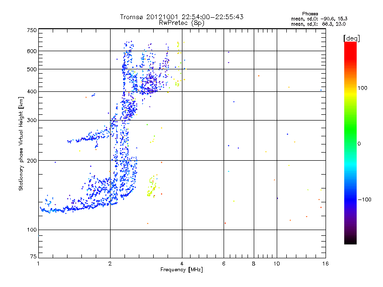Click the 'Stationary phase Virtual Height [km]' axis label
Screen dimensions: 383x287
pyautogui.click(x=21, y=143)
